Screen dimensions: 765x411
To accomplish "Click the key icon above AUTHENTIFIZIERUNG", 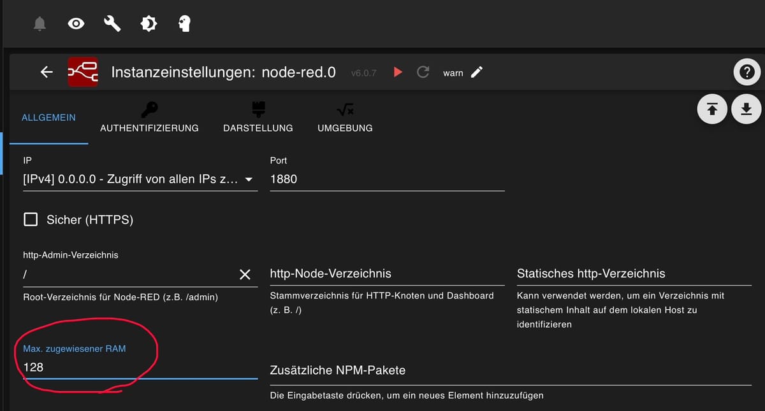I will pyautogui.click(x=149, y=109).
